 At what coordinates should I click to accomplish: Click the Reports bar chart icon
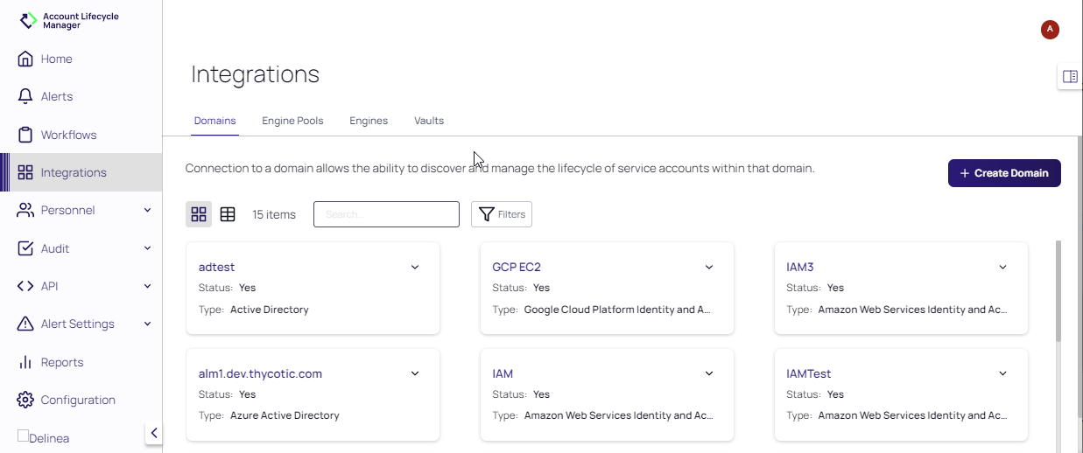(x=25, y=362)
